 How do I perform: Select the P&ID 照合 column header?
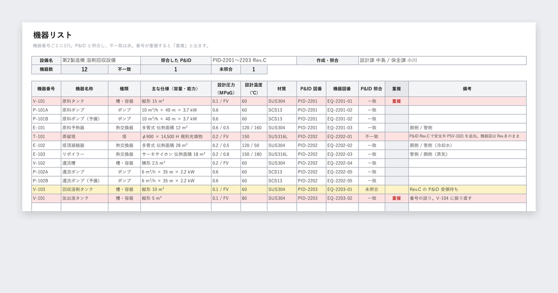[x=372, y=89]
